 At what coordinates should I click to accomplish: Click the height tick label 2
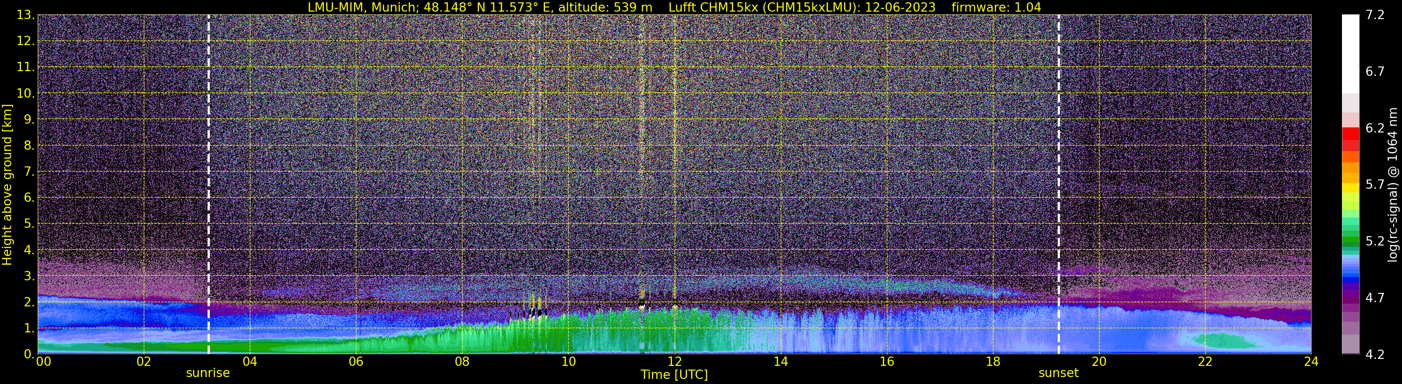click(x=29, y=303)
